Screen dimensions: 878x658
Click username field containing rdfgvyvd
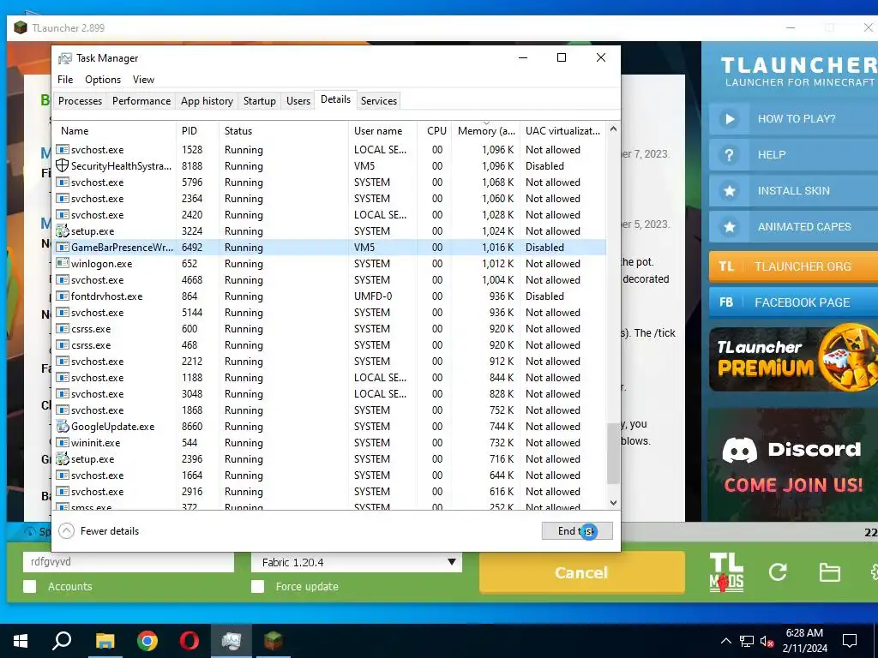[129, 562]
